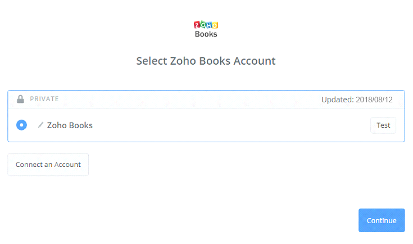
Task: Click the empty area of the account row
Action: [225, 125]
